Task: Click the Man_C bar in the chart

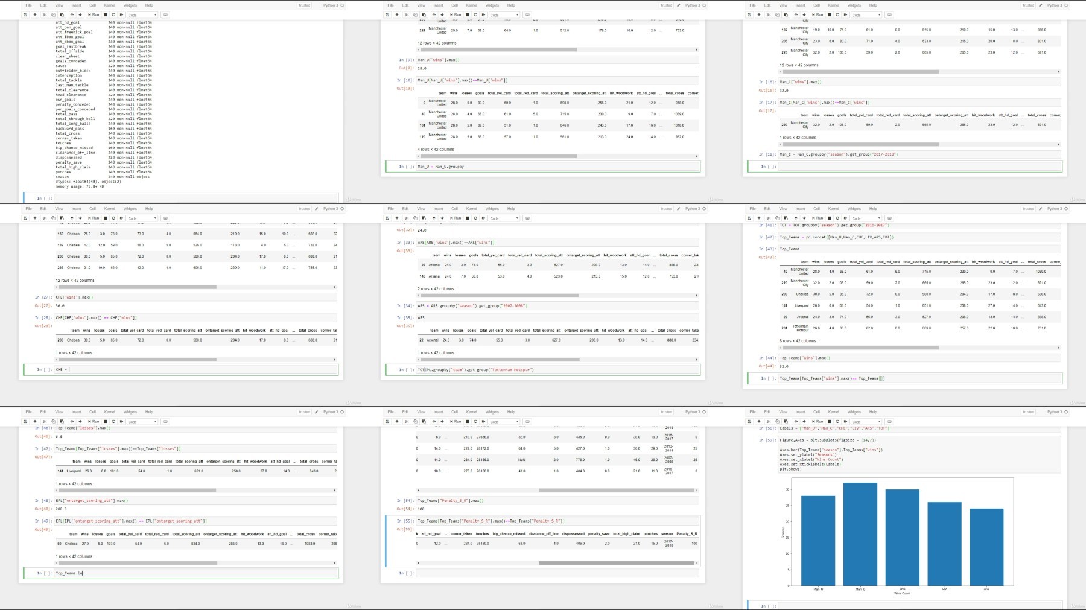Action: 860,534
